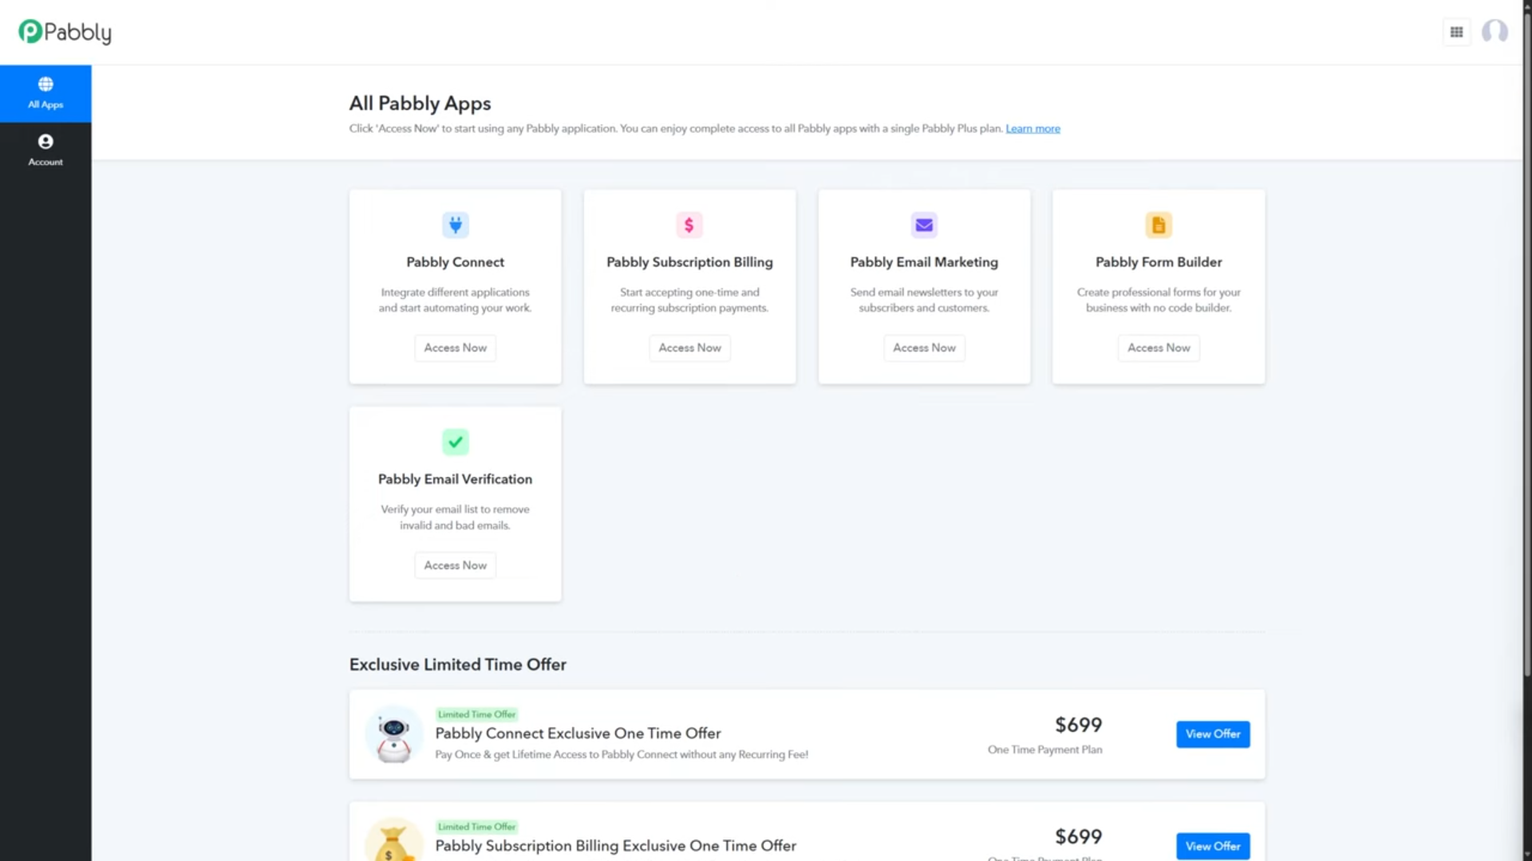
Task: Click the Subscription Billing dollar icon
Action: pos(689,225)
